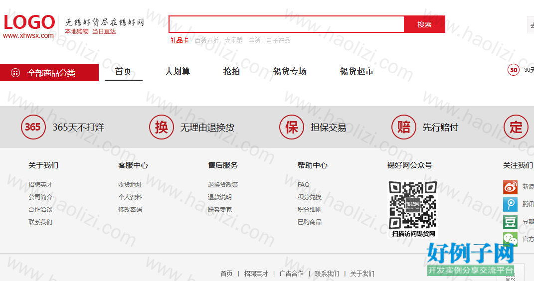Click the 定 circle icon
The image size is (534, 281).
coord(516,127)
